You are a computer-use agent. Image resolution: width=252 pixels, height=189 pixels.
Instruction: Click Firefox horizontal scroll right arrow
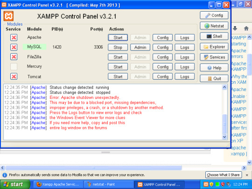(244, 168)
